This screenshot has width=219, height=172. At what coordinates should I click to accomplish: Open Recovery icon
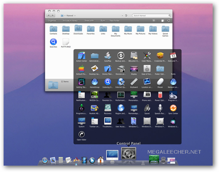[108, 108]
